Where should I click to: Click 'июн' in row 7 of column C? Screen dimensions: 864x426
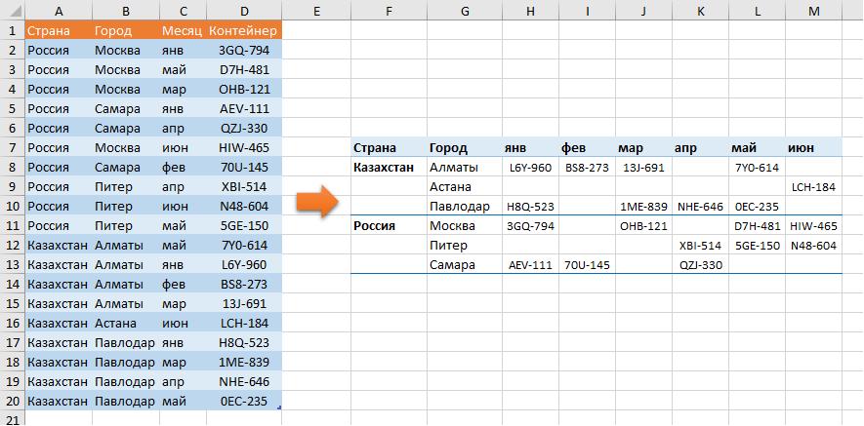[175, 148]
